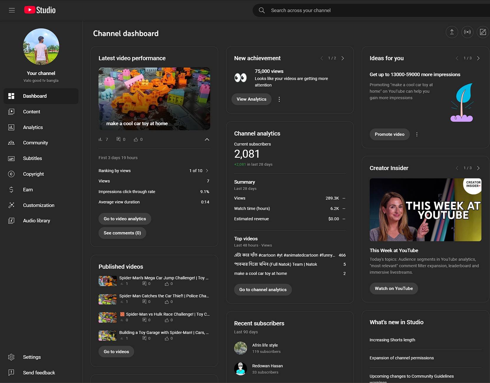Select Analytics in the sidebar
490x383 pixels.
click(x=33, y=127)
